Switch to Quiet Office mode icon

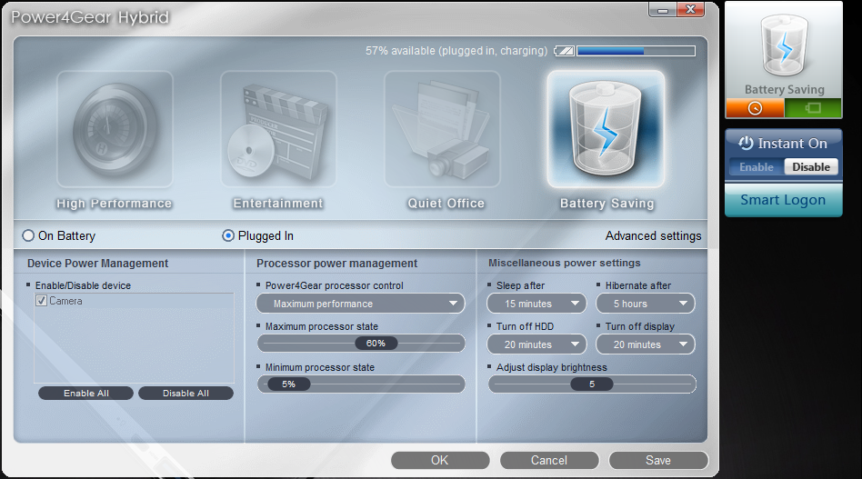[442, 129]
